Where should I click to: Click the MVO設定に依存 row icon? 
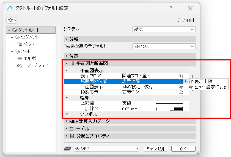click(181, 87)
